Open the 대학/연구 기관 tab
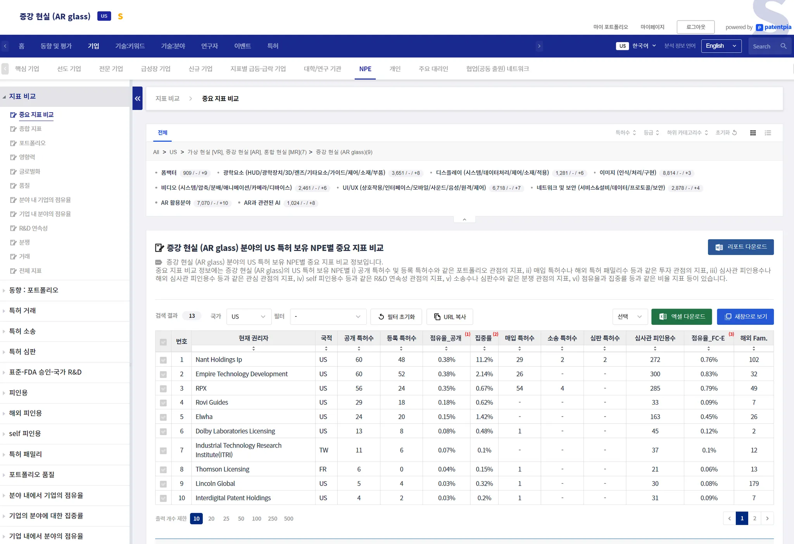The width and height of the screenshot is (794, 544). pos(322,69)
